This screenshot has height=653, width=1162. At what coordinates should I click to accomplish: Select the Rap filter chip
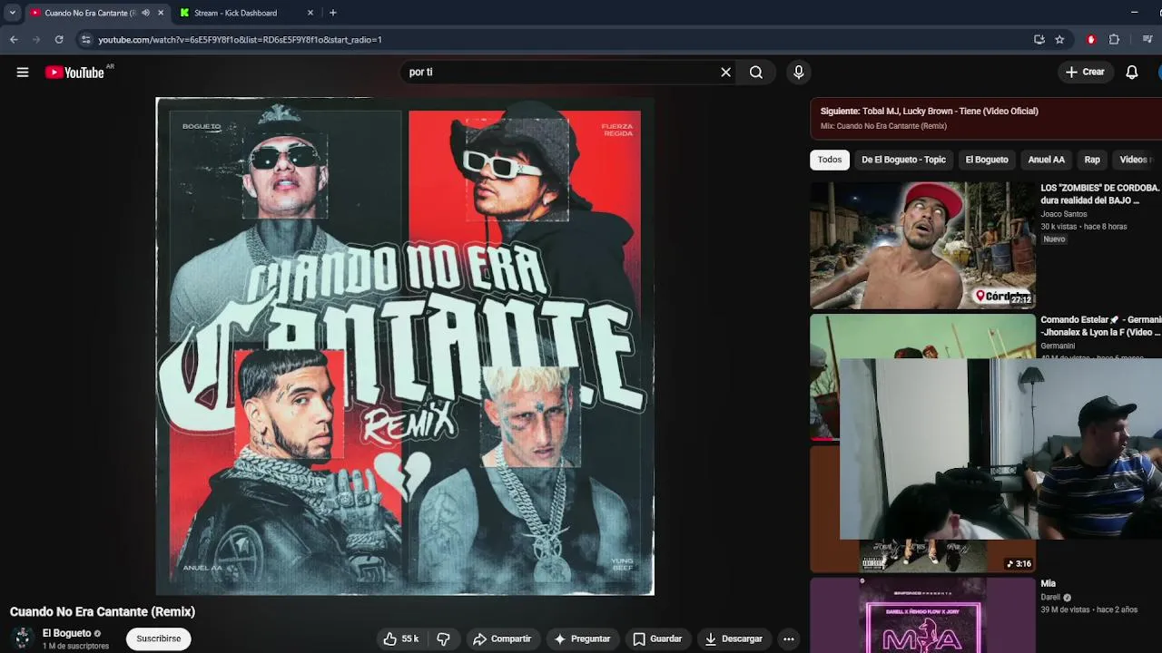click(1092, 160)
